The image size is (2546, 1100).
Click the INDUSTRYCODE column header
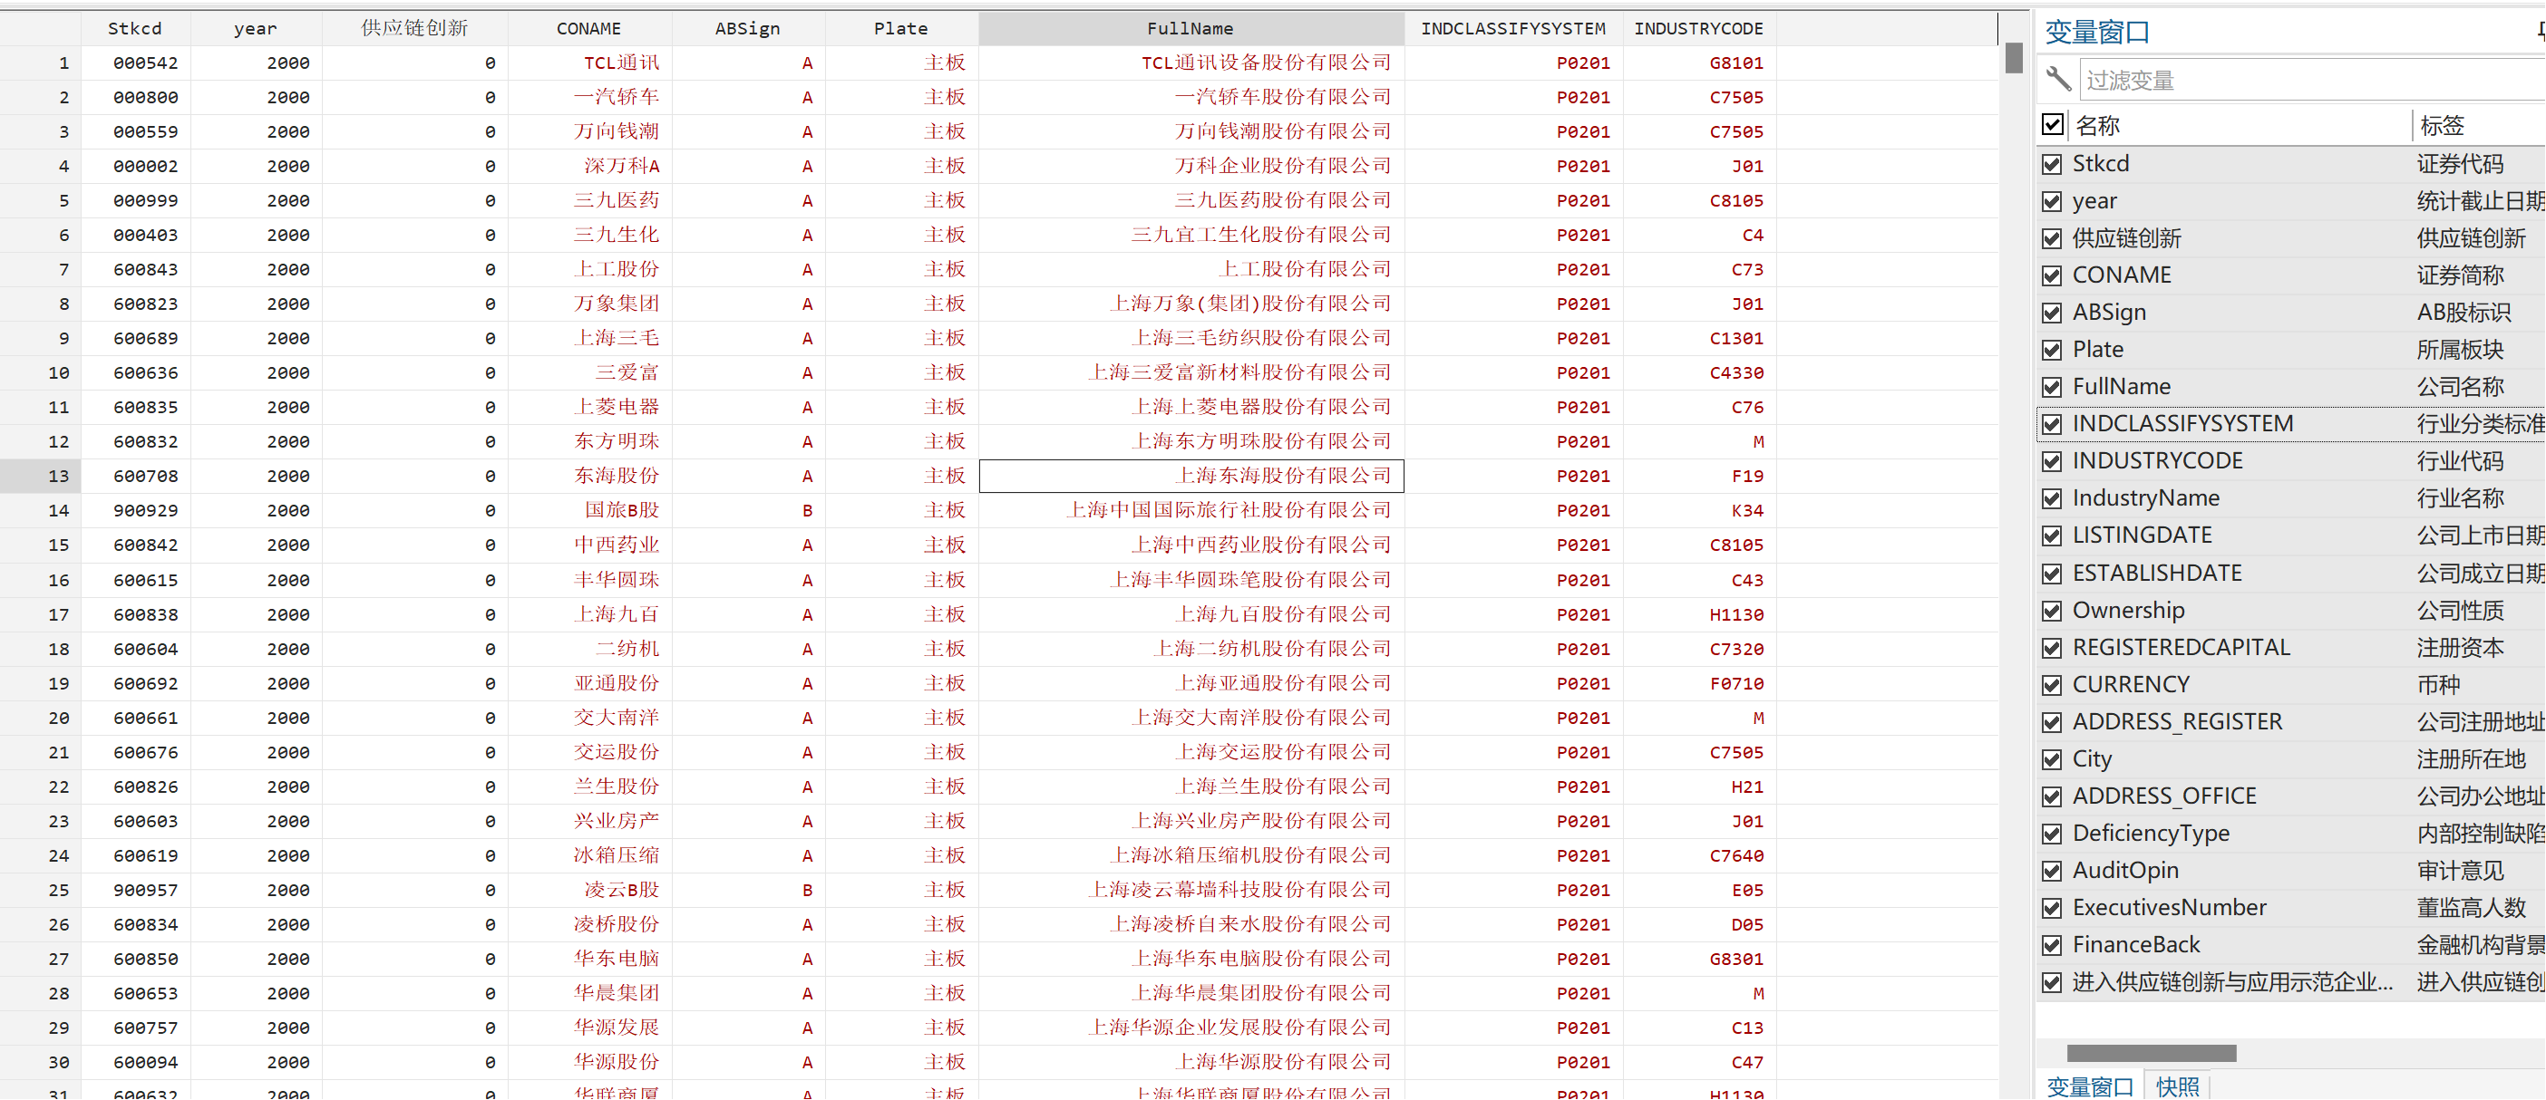click(1697, 29)
